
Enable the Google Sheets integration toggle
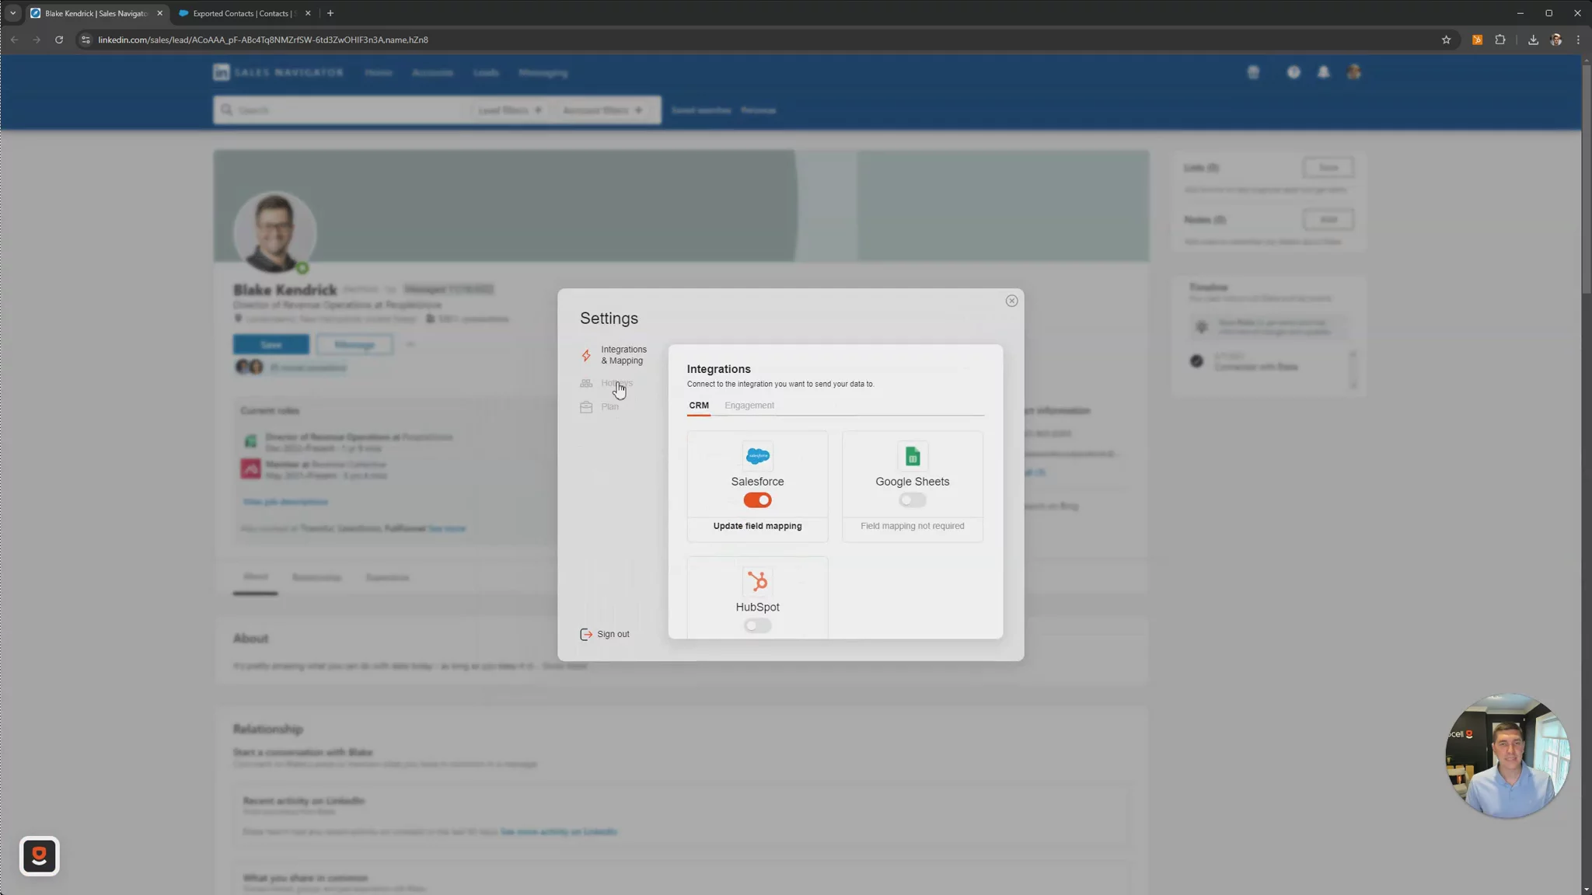coord(912,500)
